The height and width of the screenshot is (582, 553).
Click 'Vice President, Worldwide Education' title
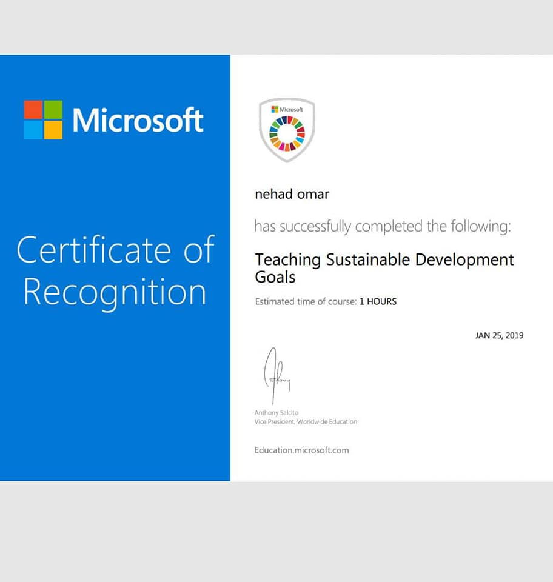306,422
